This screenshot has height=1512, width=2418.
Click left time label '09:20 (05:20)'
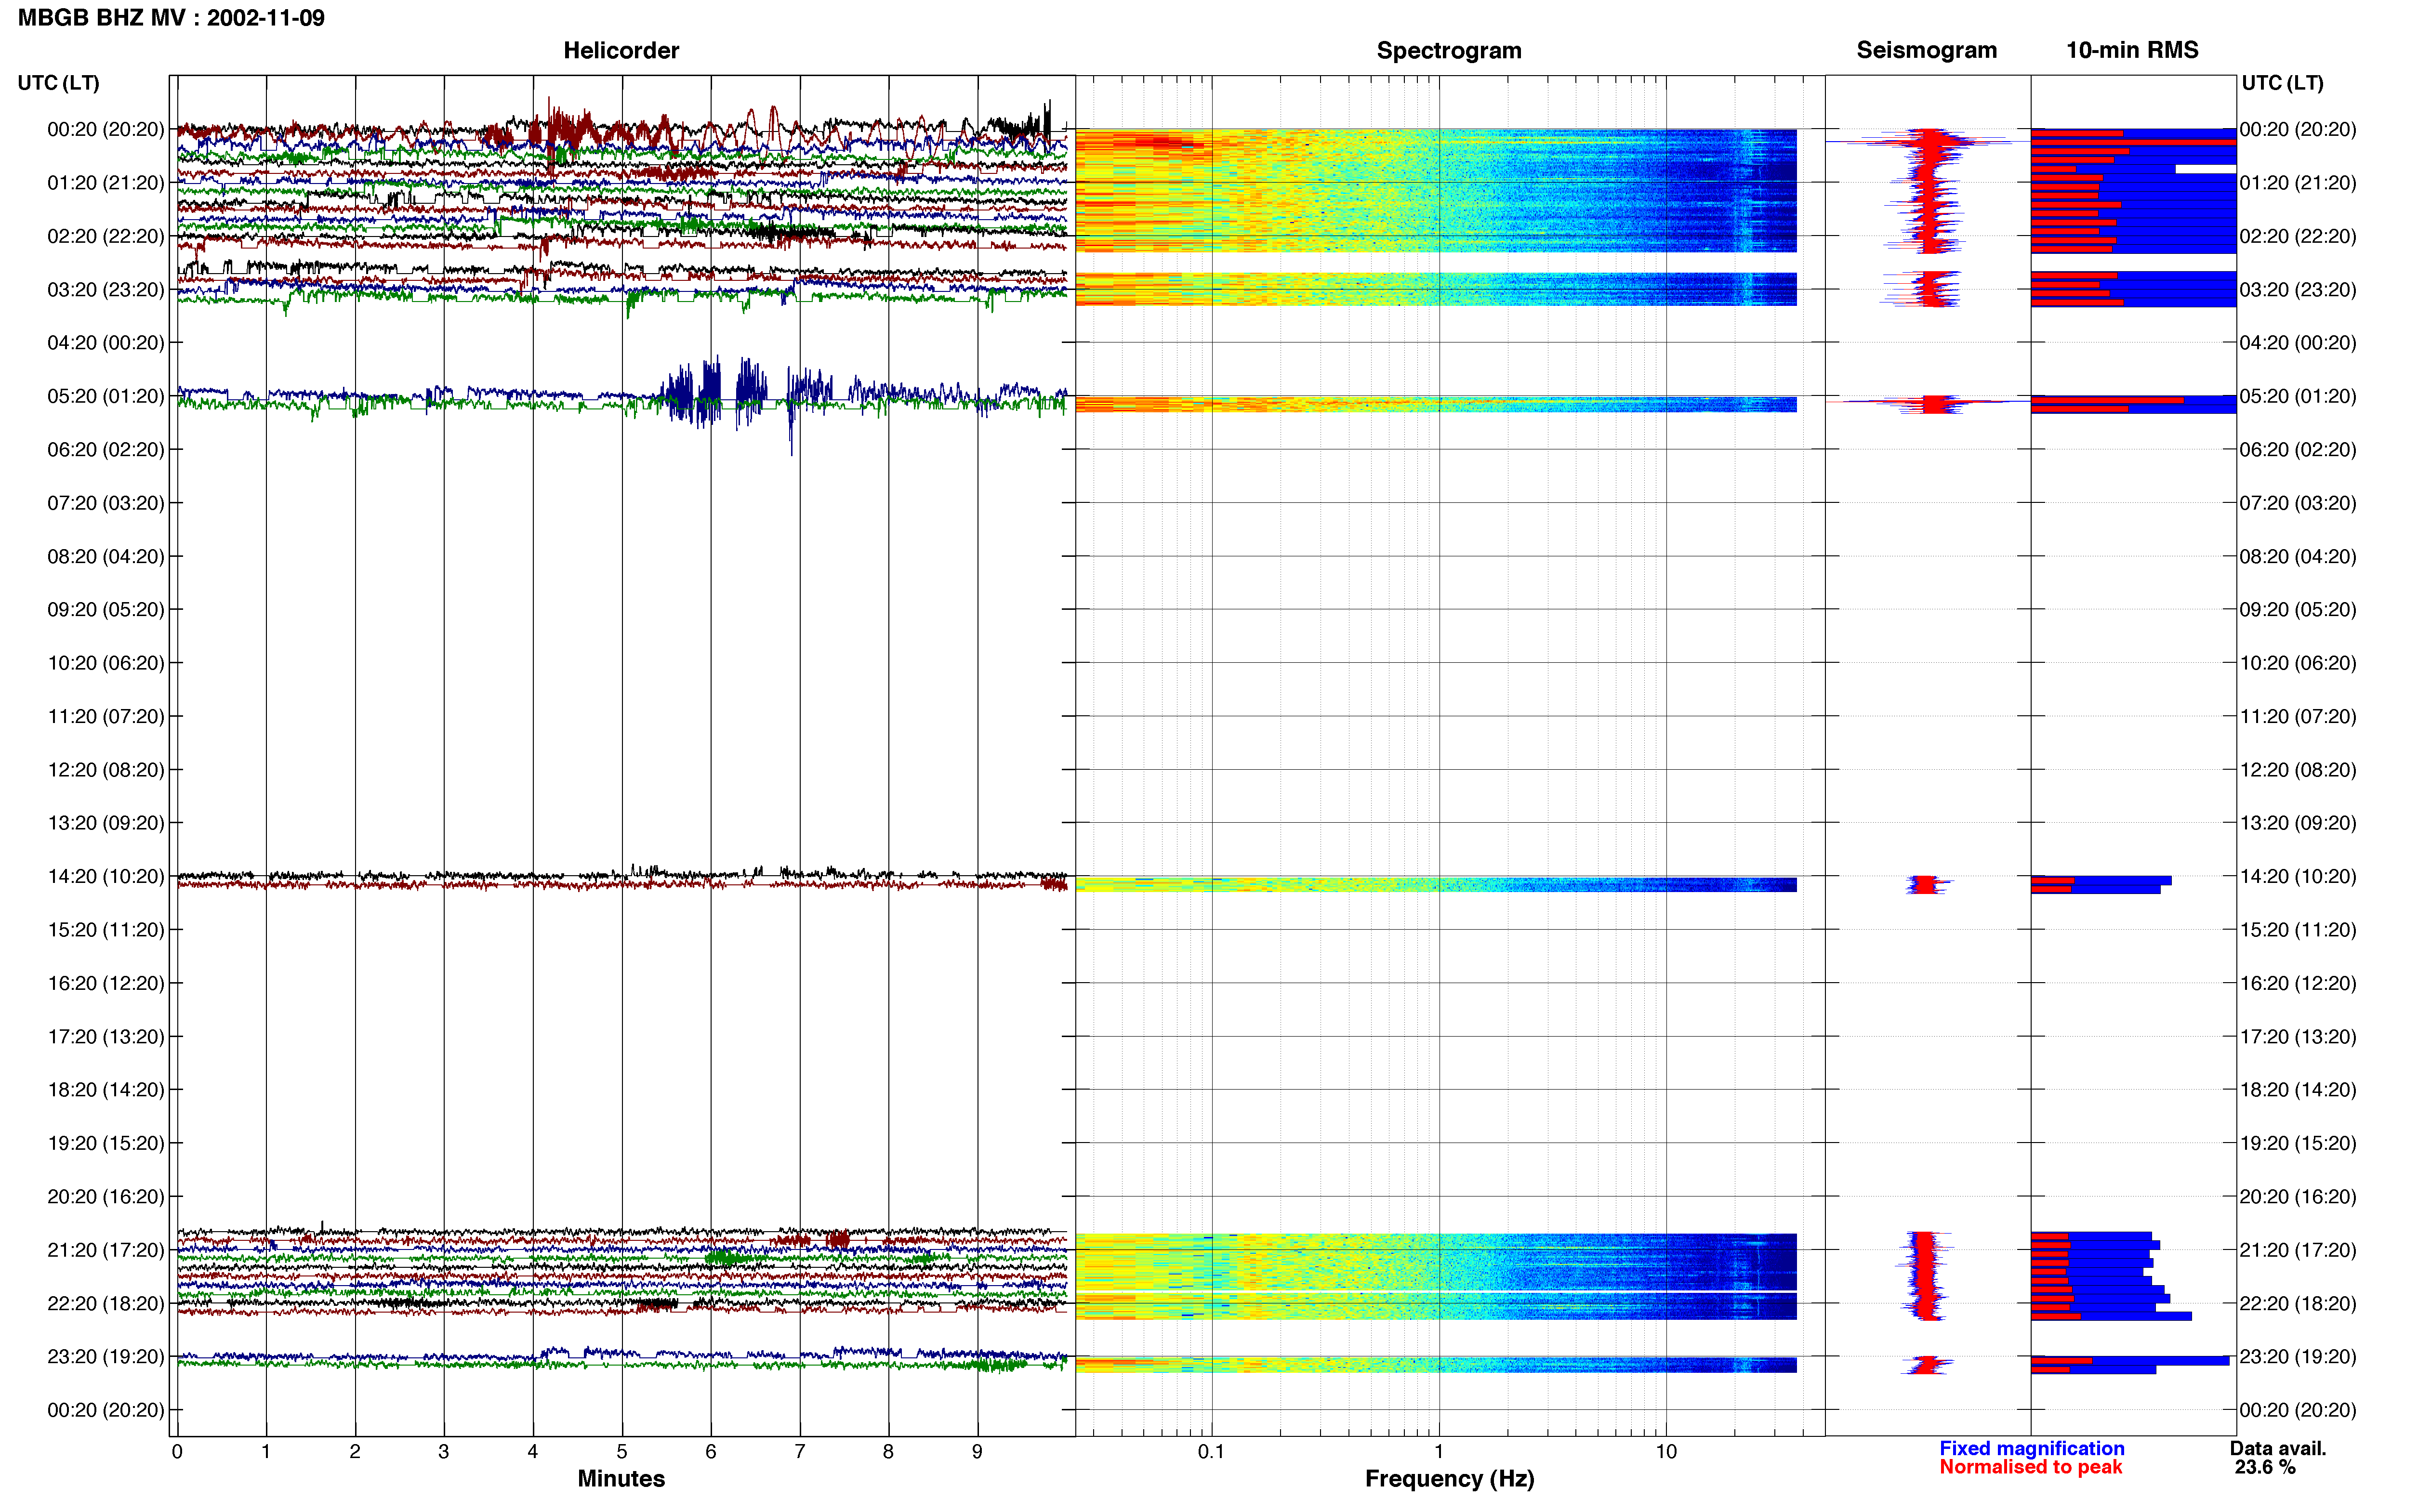pos(106,610)
